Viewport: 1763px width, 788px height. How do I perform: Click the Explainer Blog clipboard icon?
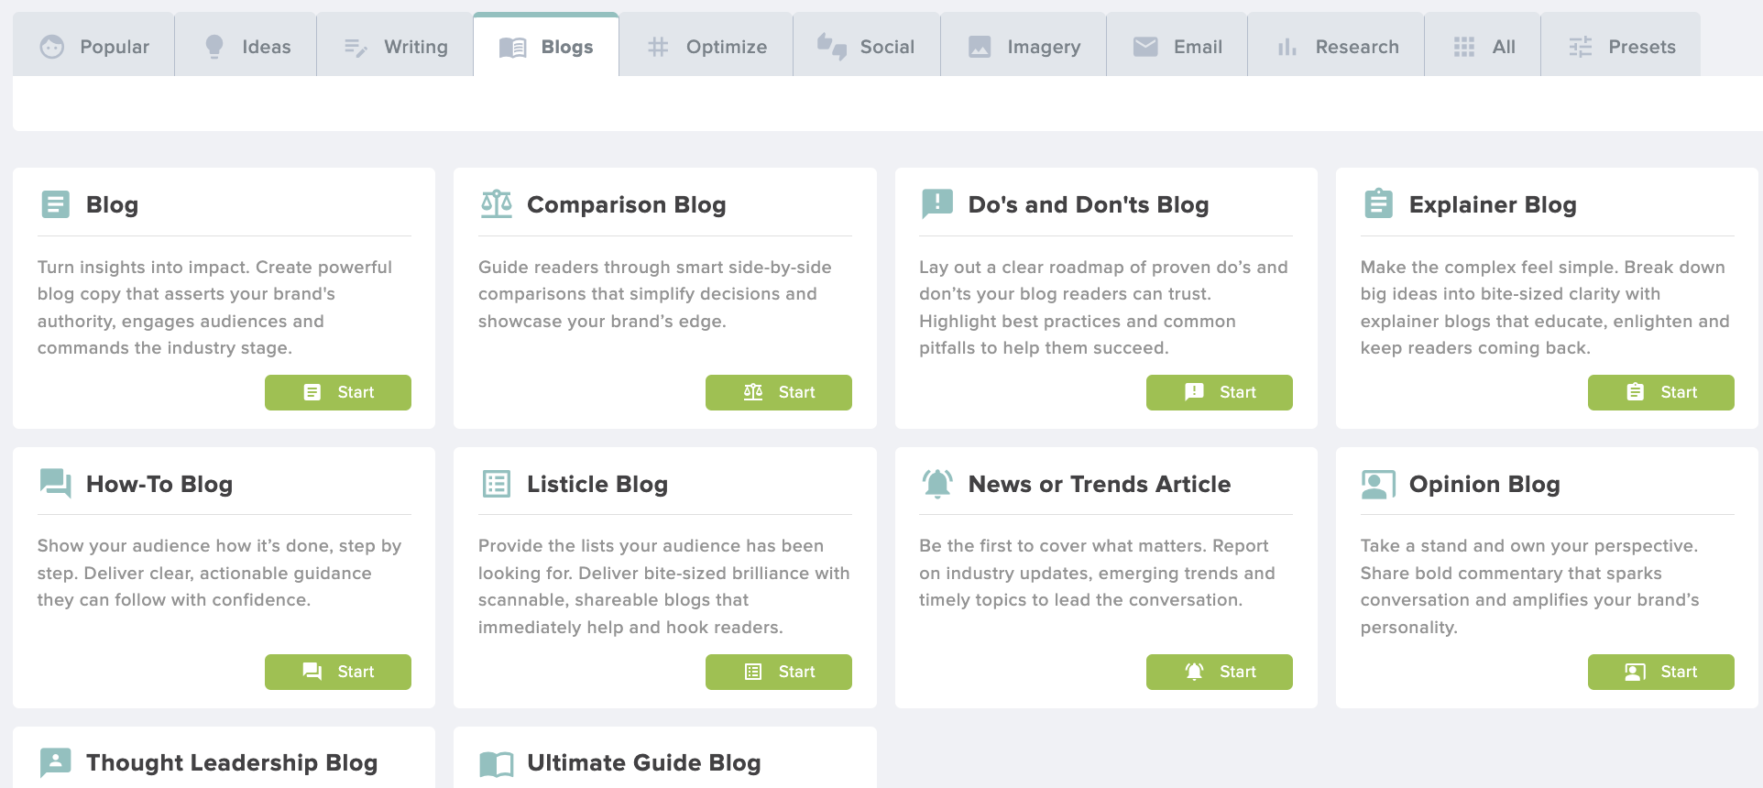(1378, 203)
